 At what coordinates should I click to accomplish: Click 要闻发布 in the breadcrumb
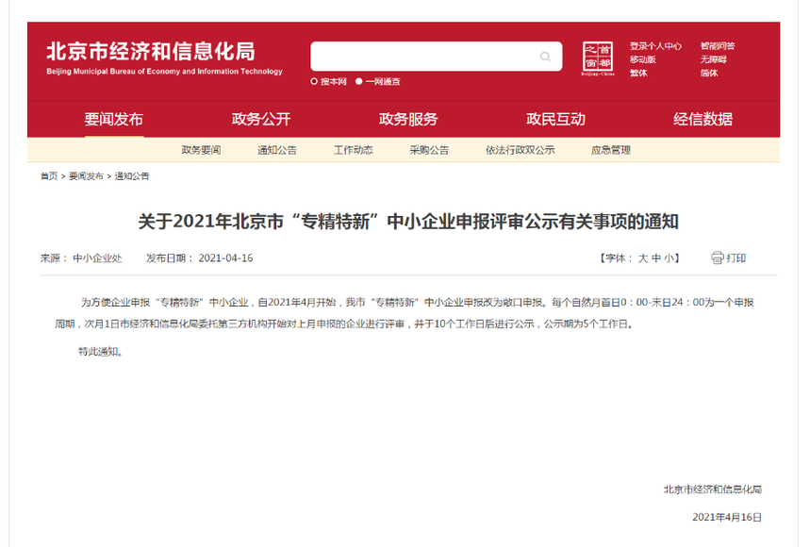tap(86, 176)
